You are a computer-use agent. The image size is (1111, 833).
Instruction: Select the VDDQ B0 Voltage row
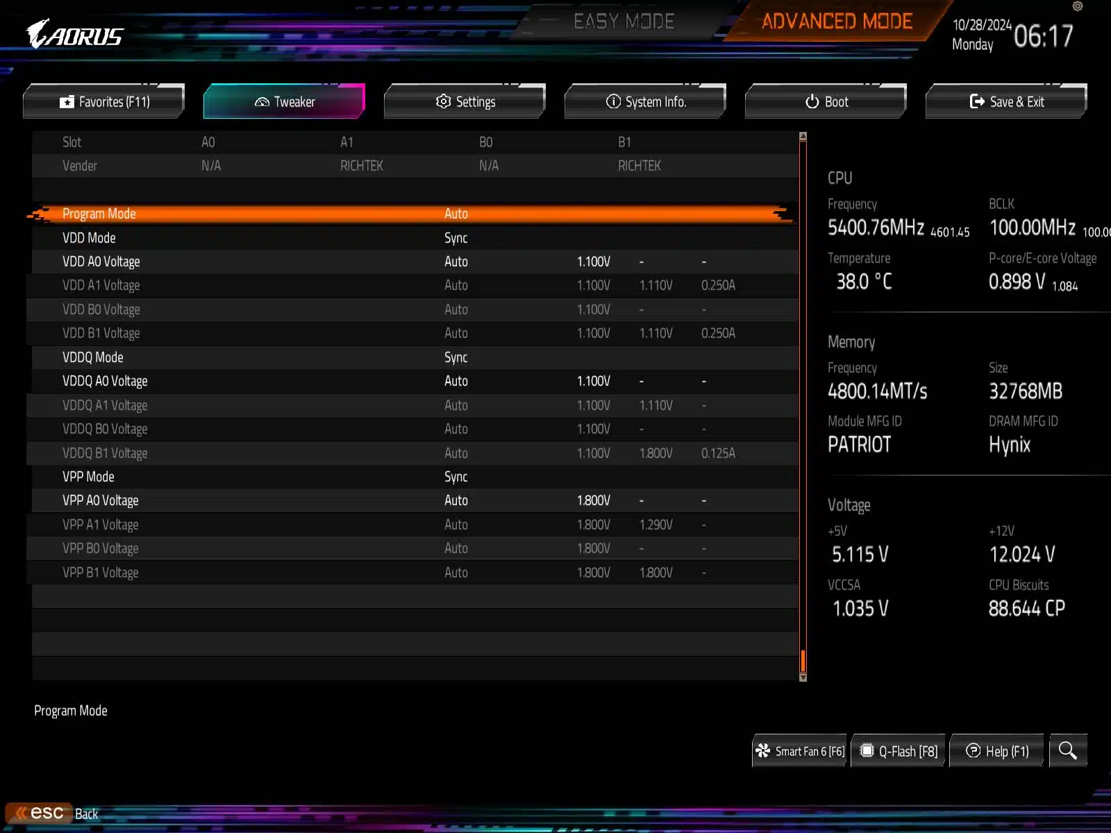[x=412, y=429]
